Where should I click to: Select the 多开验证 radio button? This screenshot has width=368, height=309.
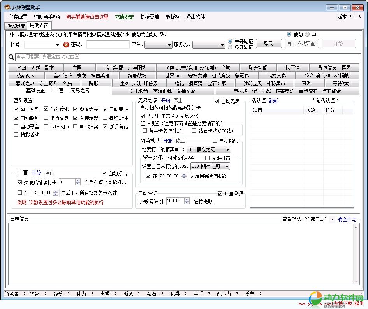(x=231, y=47)
